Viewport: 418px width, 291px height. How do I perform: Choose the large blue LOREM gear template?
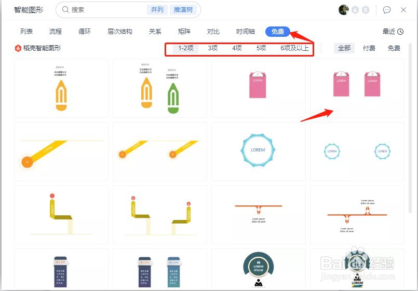(x=258, y=151)
